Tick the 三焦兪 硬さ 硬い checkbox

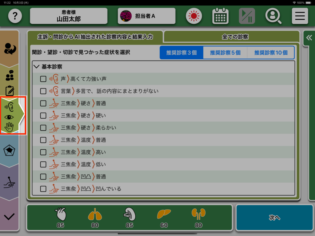pyautogui.click(x=43, y=116)
